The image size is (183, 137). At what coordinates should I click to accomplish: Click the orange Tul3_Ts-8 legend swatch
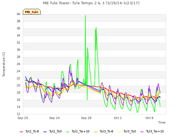click(96, 132)
